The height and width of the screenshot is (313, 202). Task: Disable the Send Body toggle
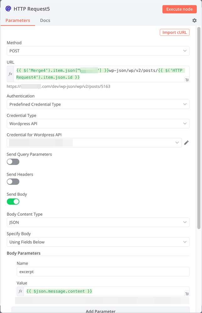pyautogui.click(x=13, y=201)
